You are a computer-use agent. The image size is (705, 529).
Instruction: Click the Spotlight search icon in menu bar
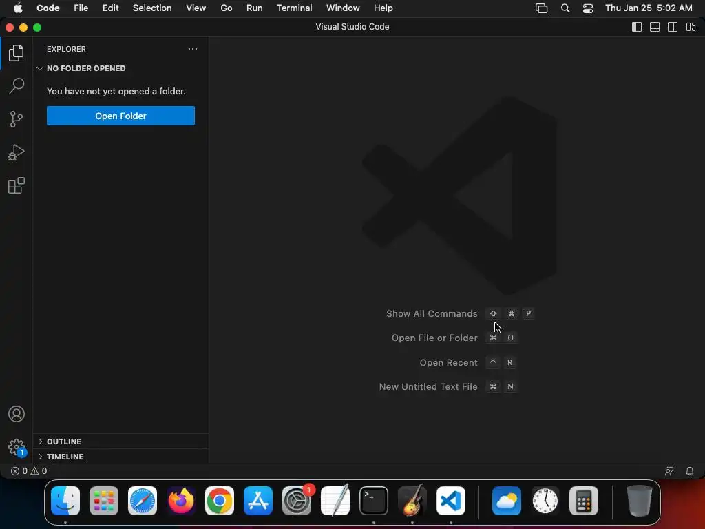coord(565,8)
